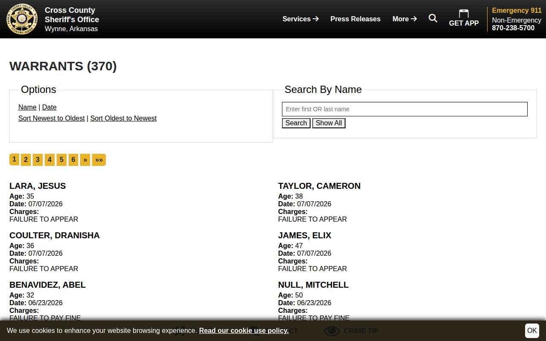Go to page 2 of warrants

(26, 160)
